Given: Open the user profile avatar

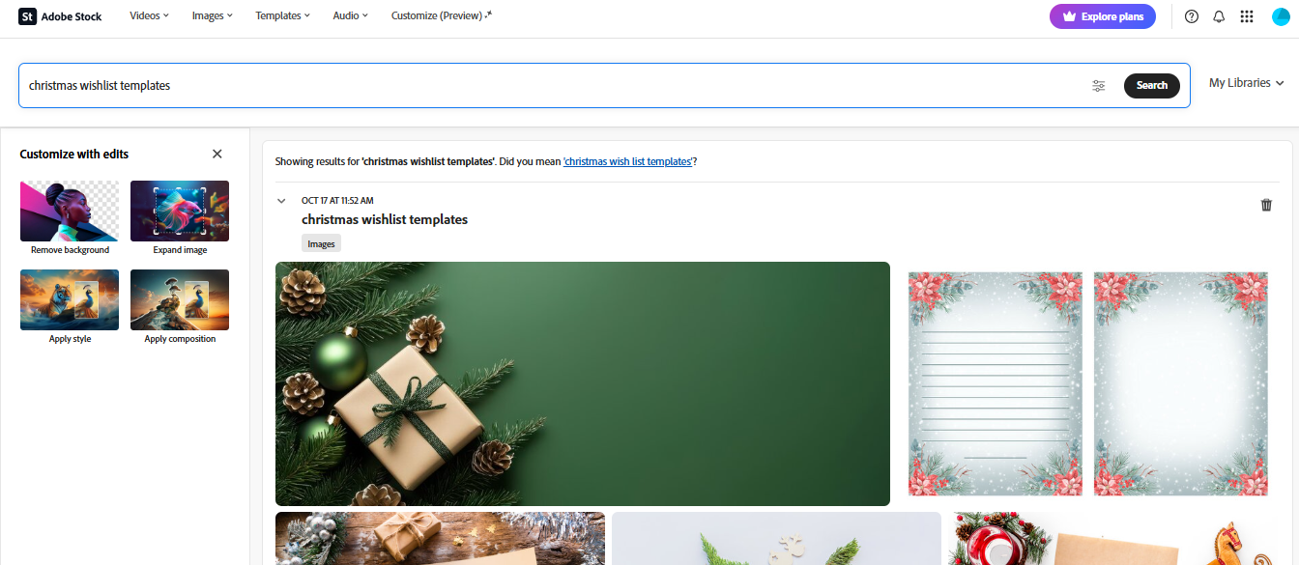Looking at the screenshot, I should point(1281,16).
